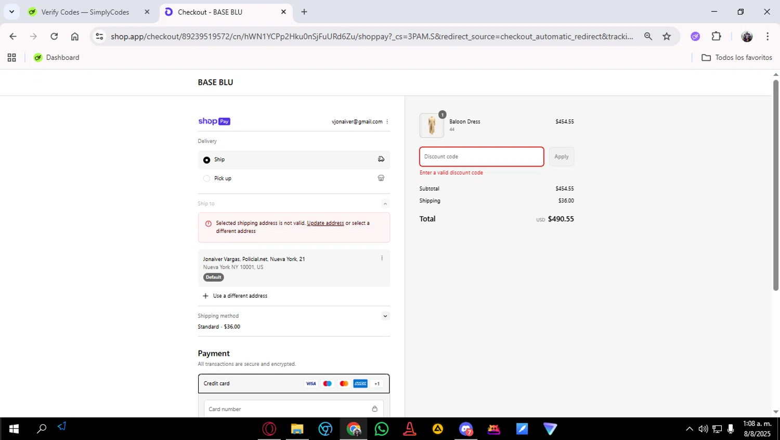The height and width of the screenshot is (440, 780).
Task: Select the Ship delivery radio button
Action: pos(206,160)
